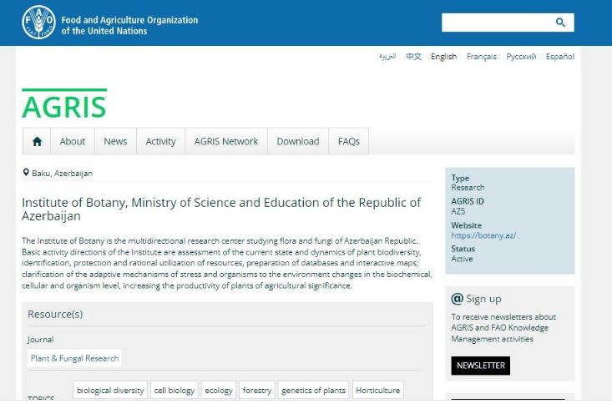The width and height of the screenshot is (612, 404).
Task: Select the cell biology topic tag
Action: pos(174,391)
